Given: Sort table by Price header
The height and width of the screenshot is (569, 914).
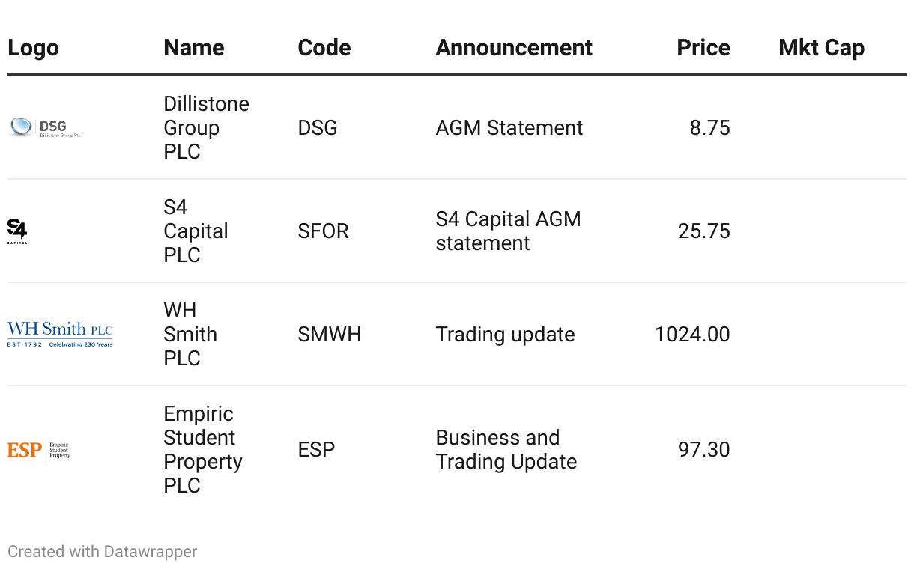Looking at the screenshot, I should (703, 48).
